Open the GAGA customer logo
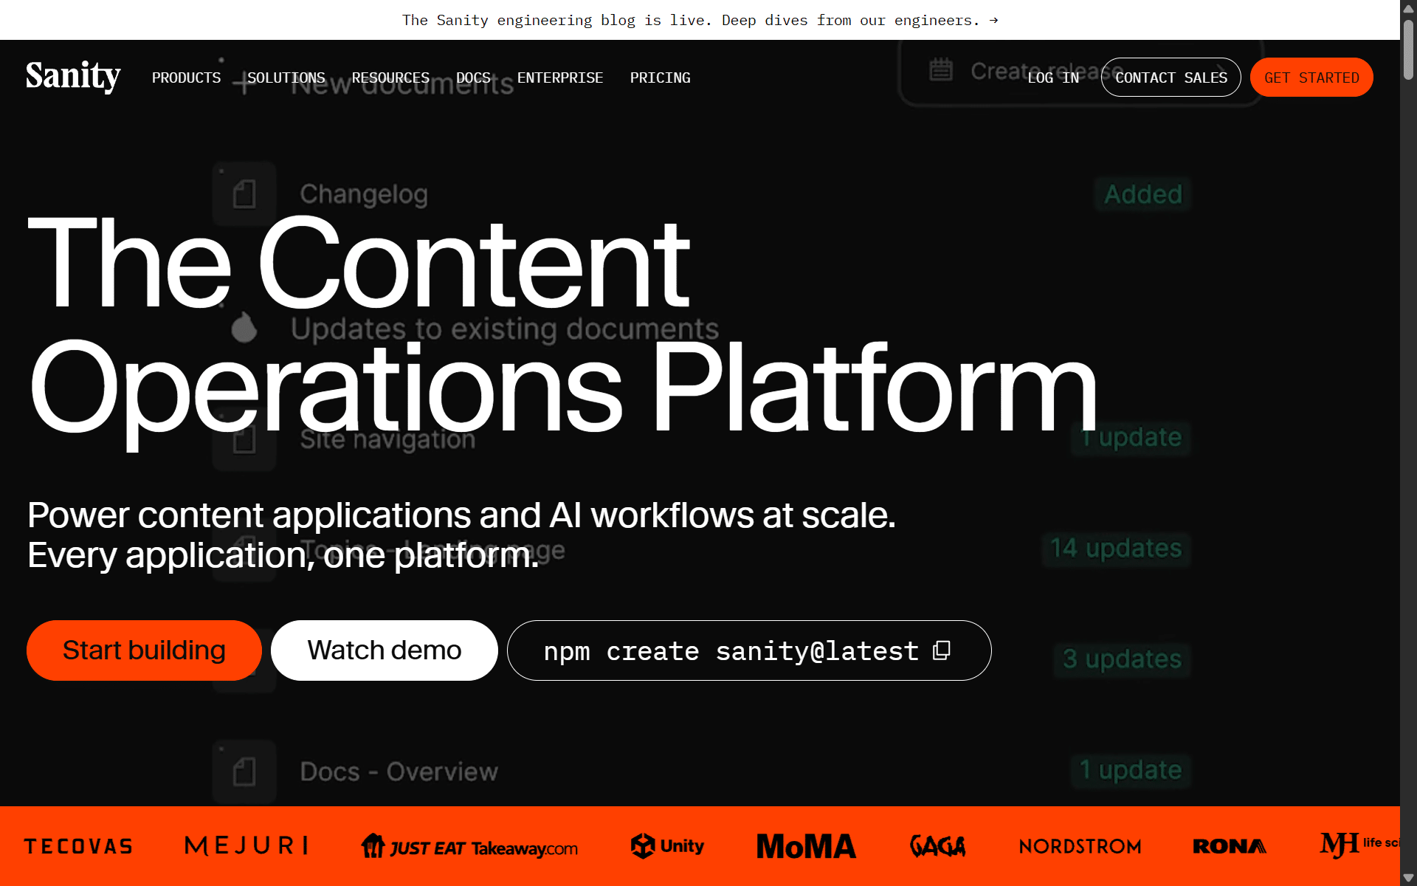This screenshot has height=886, width=1417. pos(937,846)
